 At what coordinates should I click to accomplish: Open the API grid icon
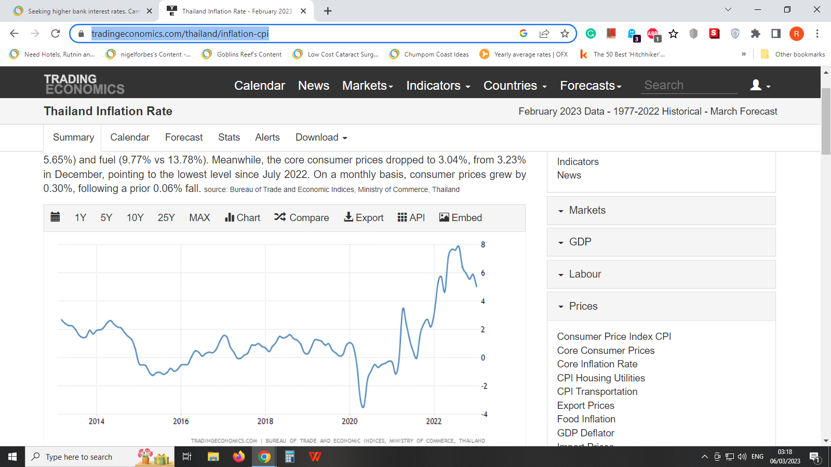point(402,217)
